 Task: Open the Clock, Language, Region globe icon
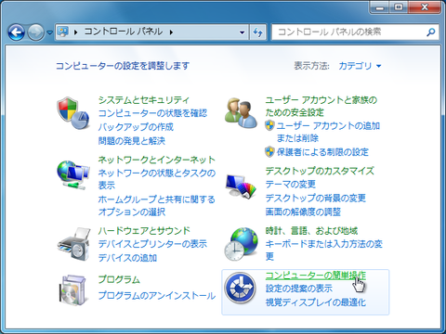(241, 244)
